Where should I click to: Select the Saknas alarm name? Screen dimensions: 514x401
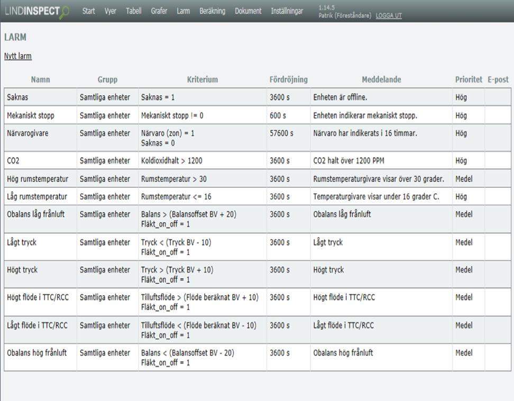(17, 97)
